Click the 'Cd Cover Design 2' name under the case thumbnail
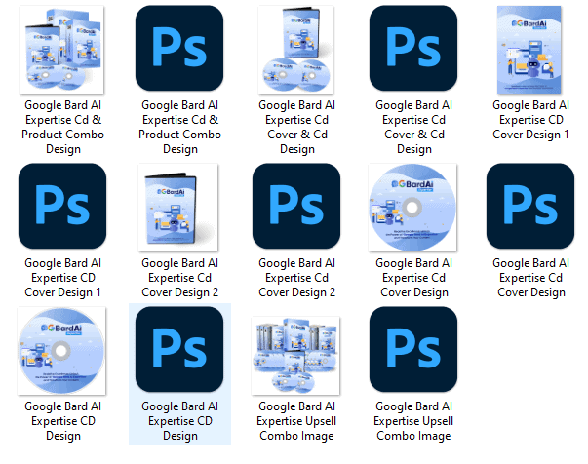This screenshot has height=464, width=588. (180, 278)
